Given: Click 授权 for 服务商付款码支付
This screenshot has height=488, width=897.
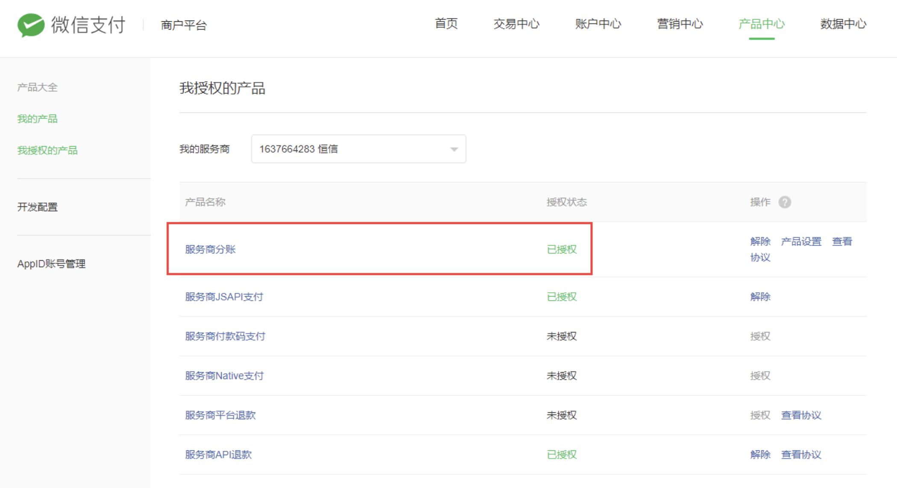Looking at the screenshot, I should pyautogui.click(x=760, y=336).
